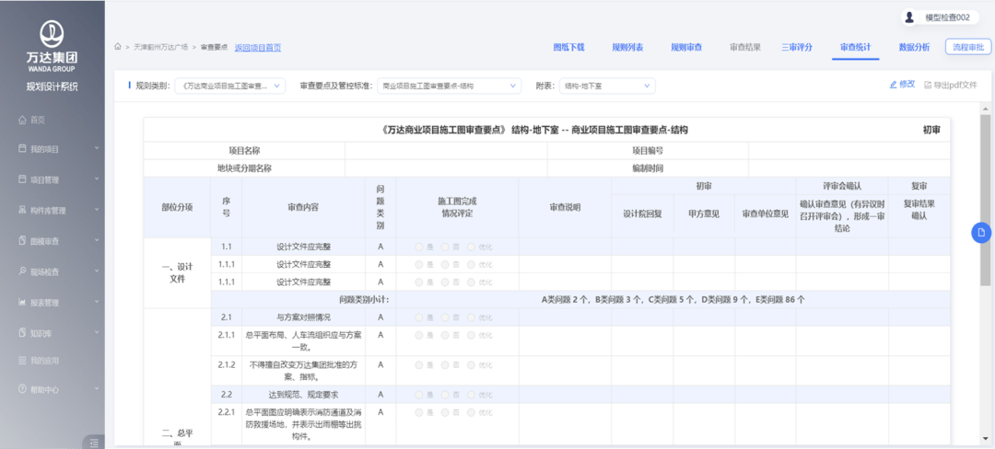995x449 pixels.
Task: Select 否 for row 1.1 设计文件应完整
Action: click(x=445, y=247)
